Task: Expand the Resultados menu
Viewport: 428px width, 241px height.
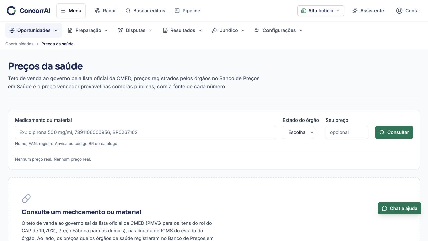Action: click(182, 30)
